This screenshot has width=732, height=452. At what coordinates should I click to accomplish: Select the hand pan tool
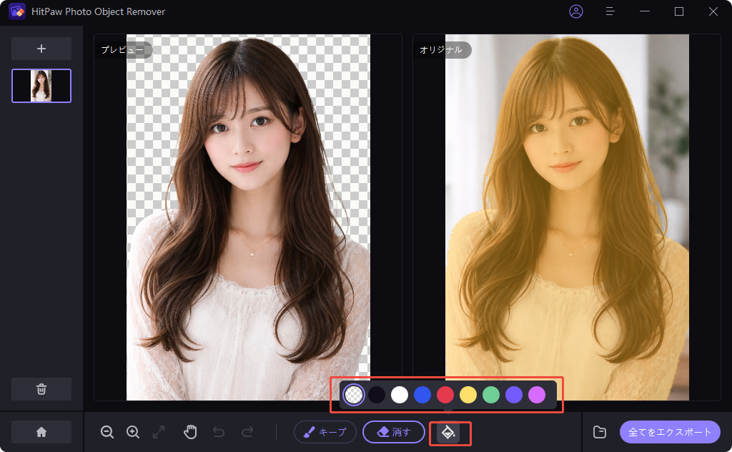(190, 432)
